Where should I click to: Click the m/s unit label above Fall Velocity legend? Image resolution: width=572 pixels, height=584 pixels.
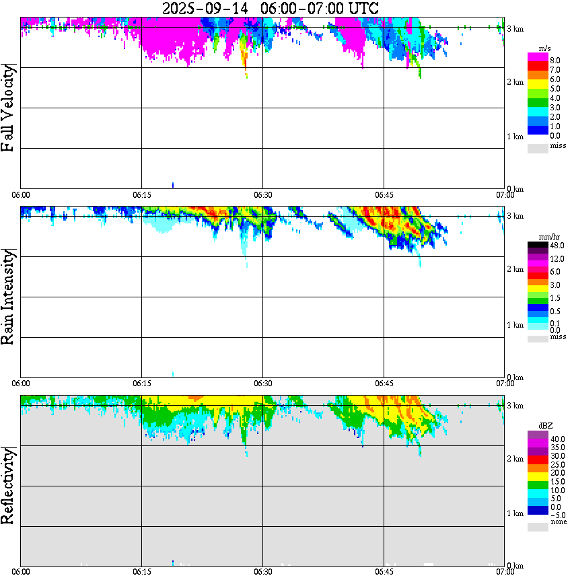[x=545, y=48]
